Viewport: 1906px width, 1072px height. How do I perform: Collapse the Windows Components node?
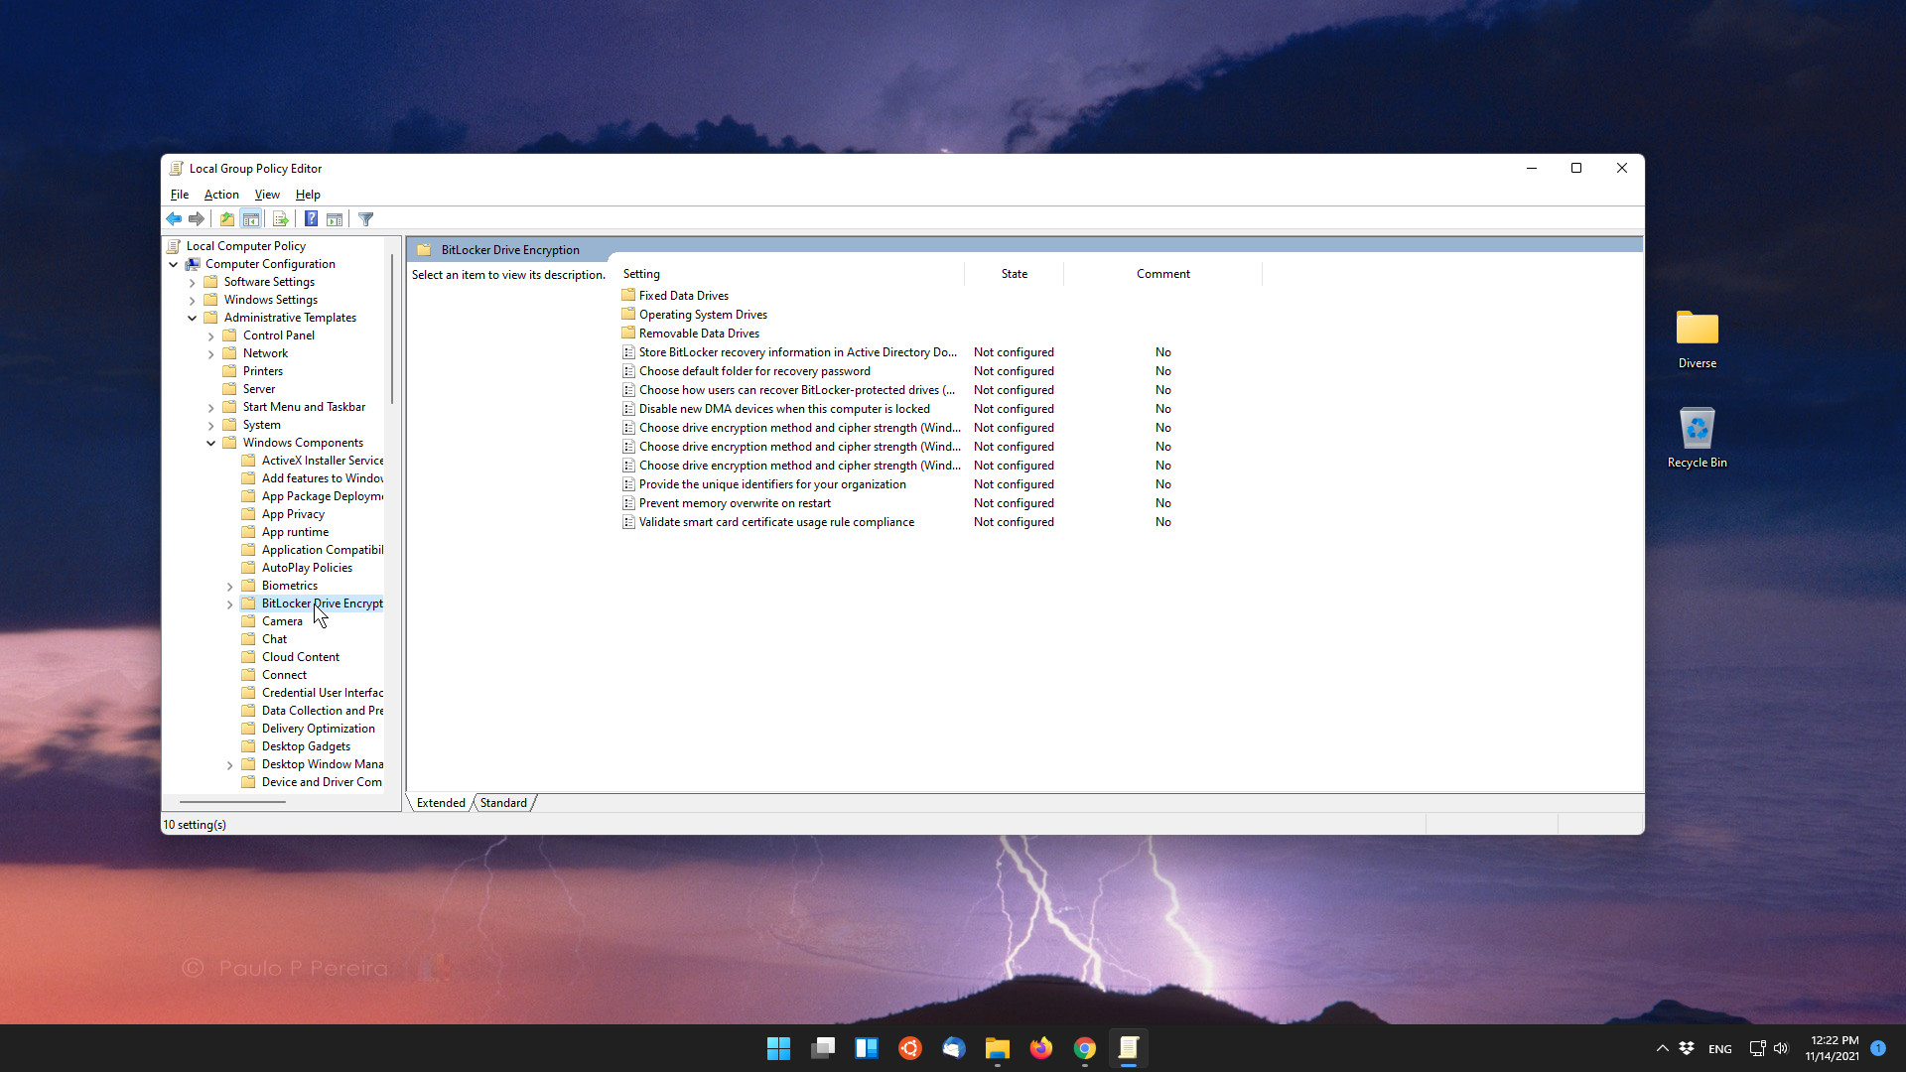(x=211, y=443)
